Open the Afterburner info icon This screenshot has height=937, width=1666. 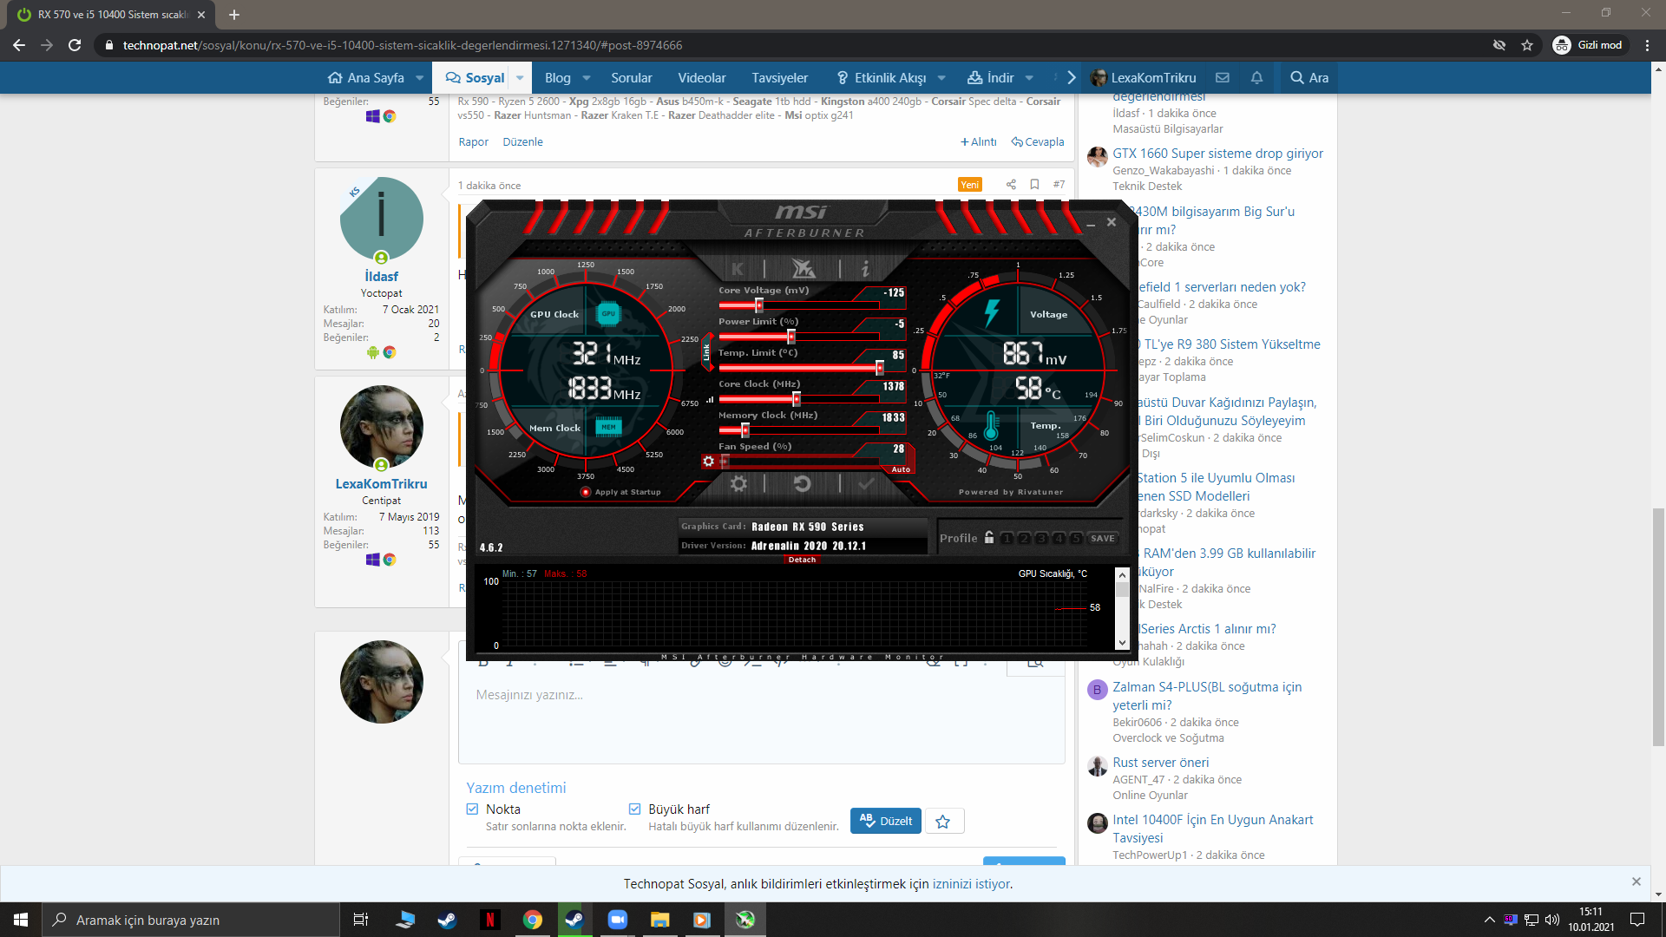[x=865, y=269]
